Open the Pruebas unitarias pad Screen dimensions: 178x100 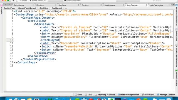(176, 78)
